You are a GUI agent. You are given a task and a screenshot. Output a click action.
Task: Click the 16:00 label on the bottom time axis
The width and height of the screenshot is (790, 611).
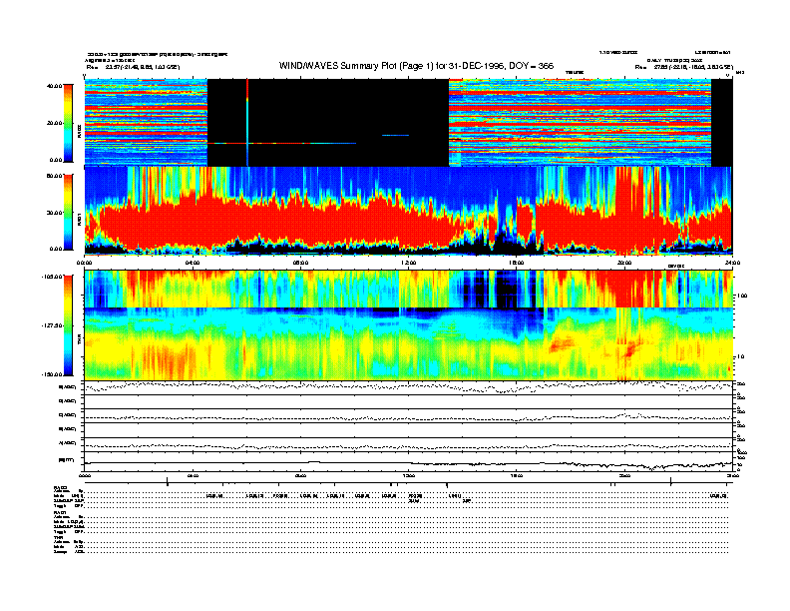pyautogui.click(x=517, y=475)
